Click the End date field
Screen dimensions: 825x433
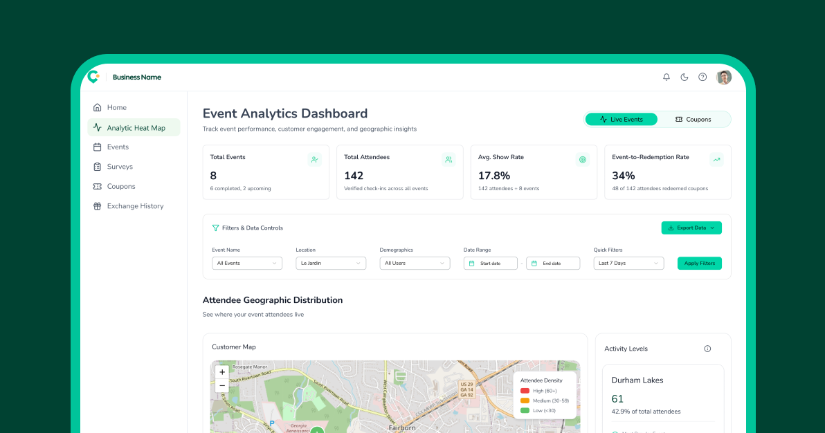coord(553,263)
